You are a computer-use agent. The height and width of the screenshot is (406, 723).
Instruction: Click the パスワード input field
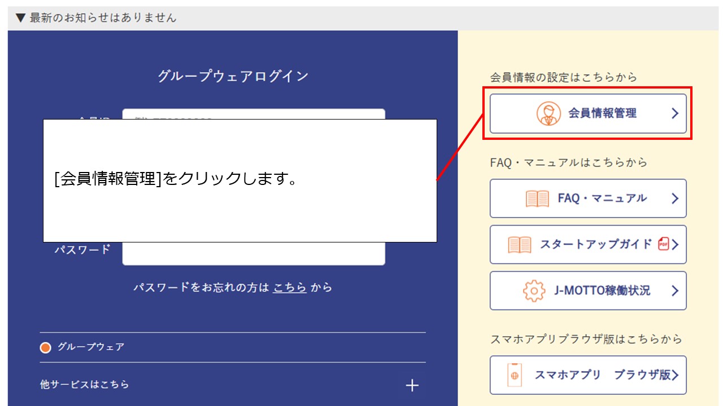(x=253, y=254)
